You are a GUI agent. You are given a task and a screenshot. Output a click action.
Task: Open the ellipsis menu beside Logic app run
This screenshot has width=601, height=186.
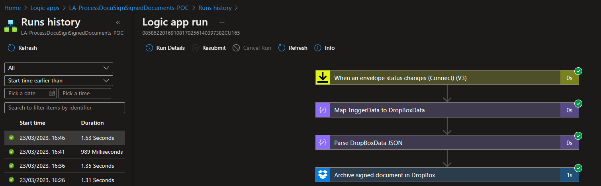click(222, 22)
